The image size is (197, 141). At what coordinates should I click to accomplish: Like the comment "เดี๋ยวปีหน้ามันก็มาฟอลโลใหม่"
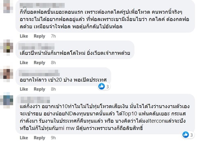[24, 63]
